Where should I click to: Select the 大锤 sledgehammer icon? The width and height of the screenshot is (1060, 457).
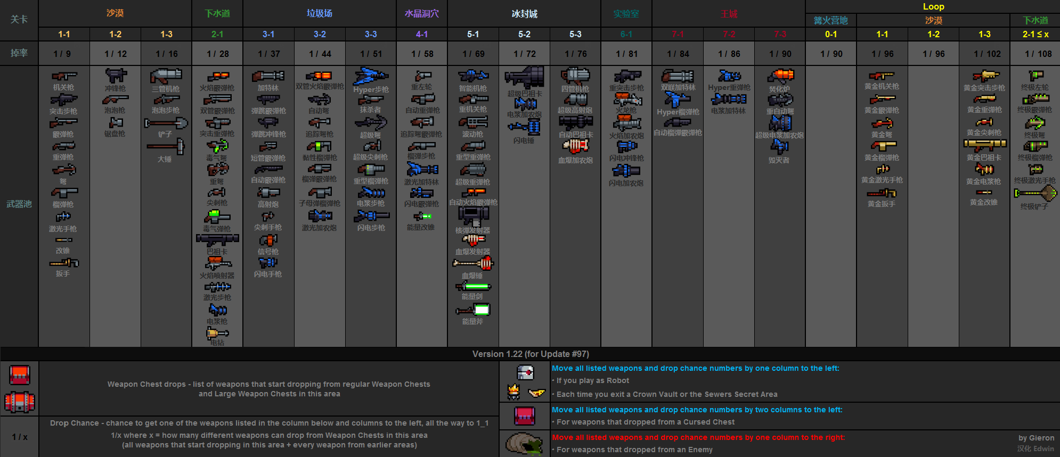point(166,146)
